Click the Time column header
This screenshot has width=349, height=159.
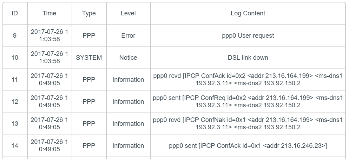pyautogui.click(x=49, y=14)
